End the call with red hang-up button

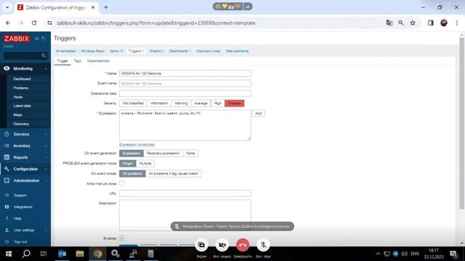[243, 245]
